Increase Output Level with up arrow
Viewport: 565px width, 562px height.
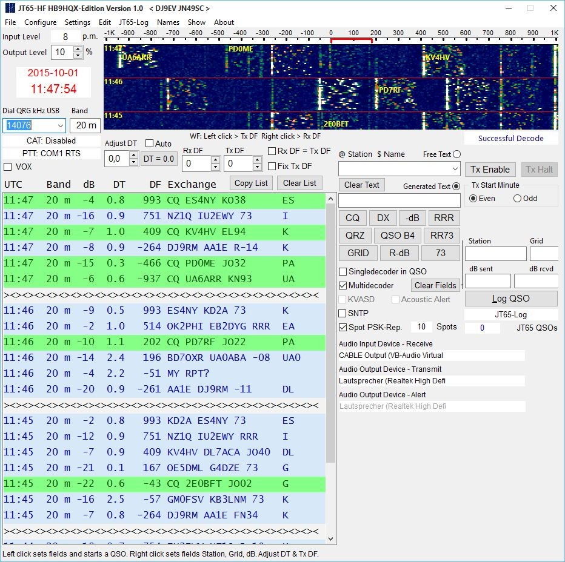(78, 49)
